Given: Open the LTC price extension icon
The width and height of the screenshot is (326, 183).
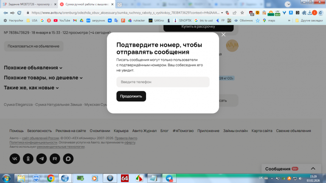Looking at the screenshot, I should pos(278,13).
